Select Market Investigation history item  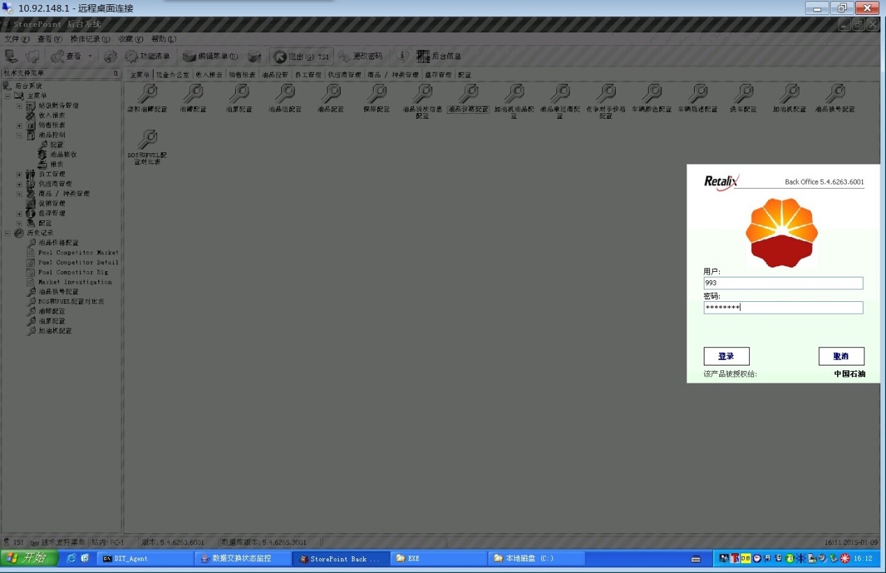[x=75, y=282]
